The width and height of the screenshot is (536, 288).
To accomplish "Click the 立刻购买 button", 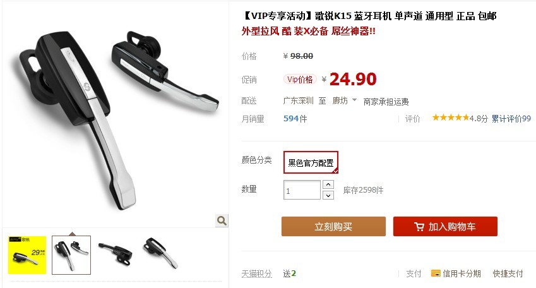I will pos(333,227).
